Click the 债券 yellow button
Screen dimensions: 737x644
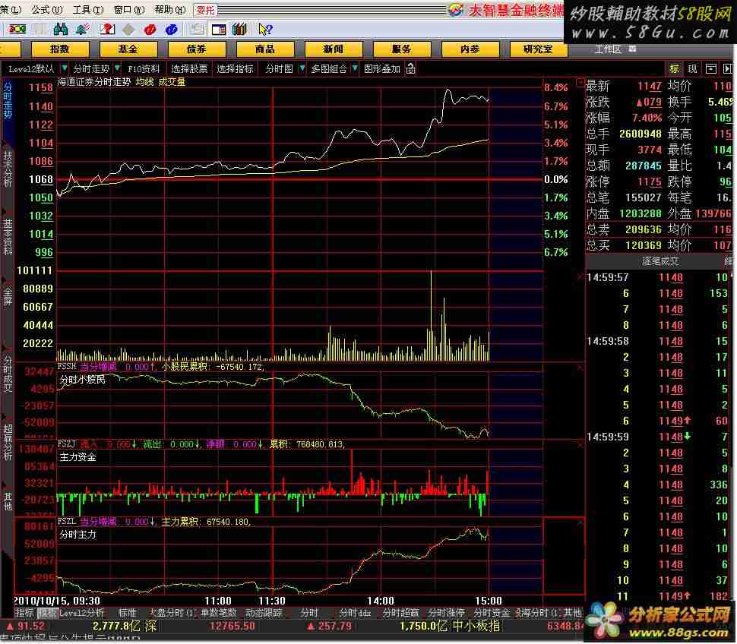tap(197, 49)
